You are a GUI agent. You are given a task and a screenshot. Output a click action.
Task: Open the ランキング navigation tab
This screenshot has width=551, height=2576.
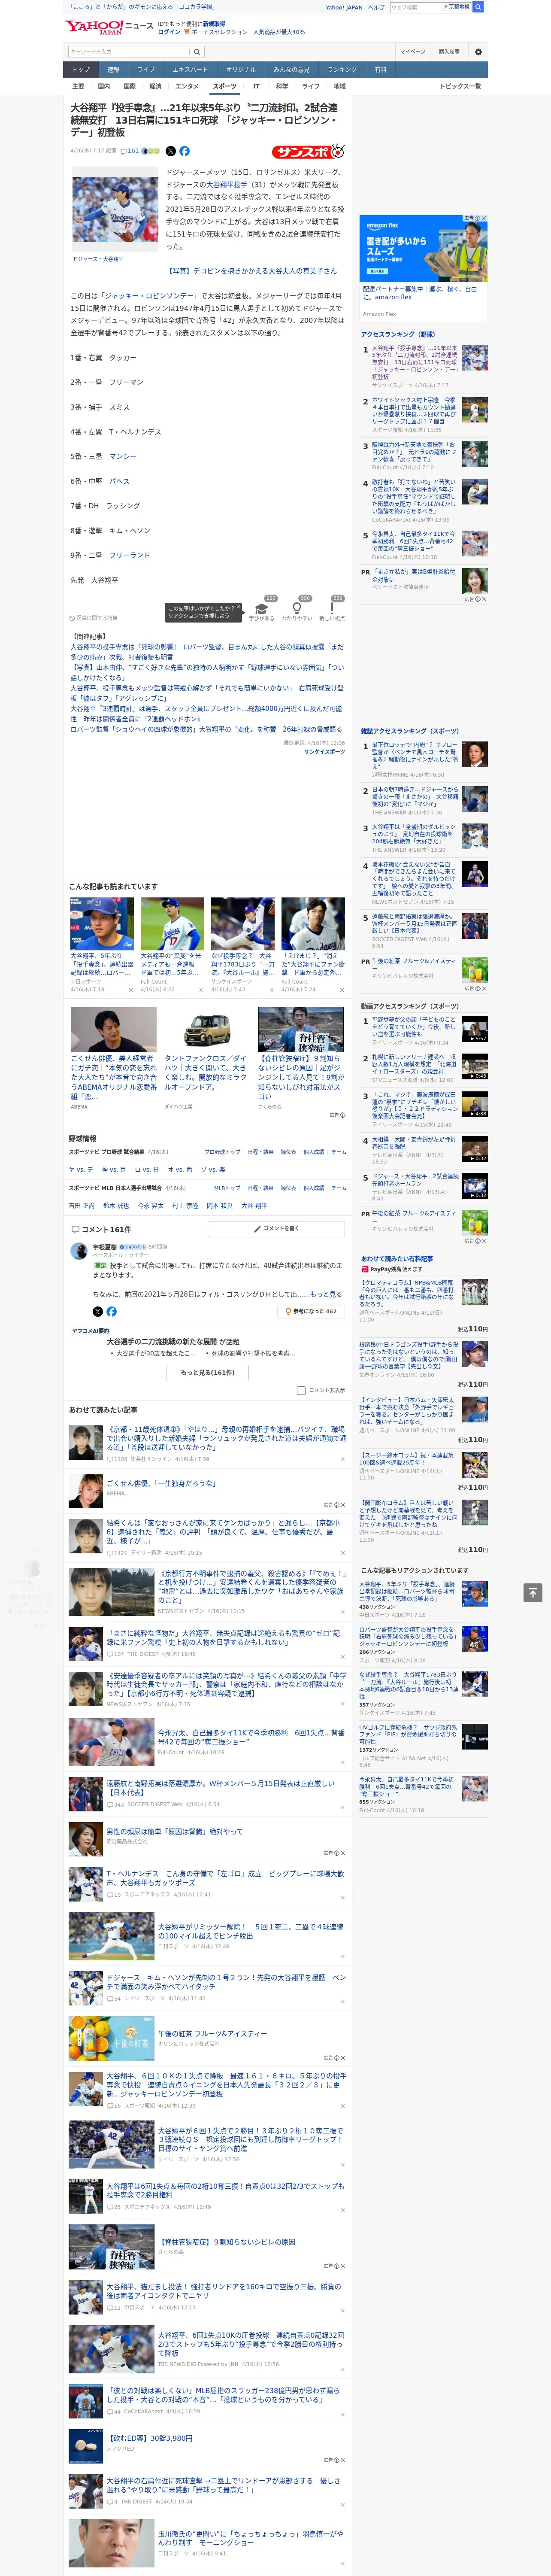click(342, 69)
